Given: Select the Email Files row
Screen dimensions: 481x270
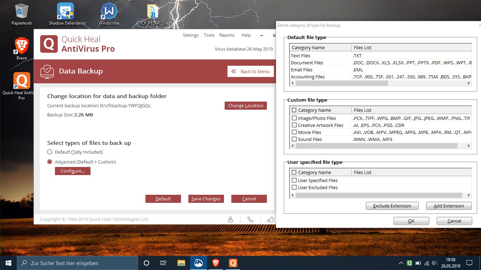Looking at the screenshot, I should [380, 70].
